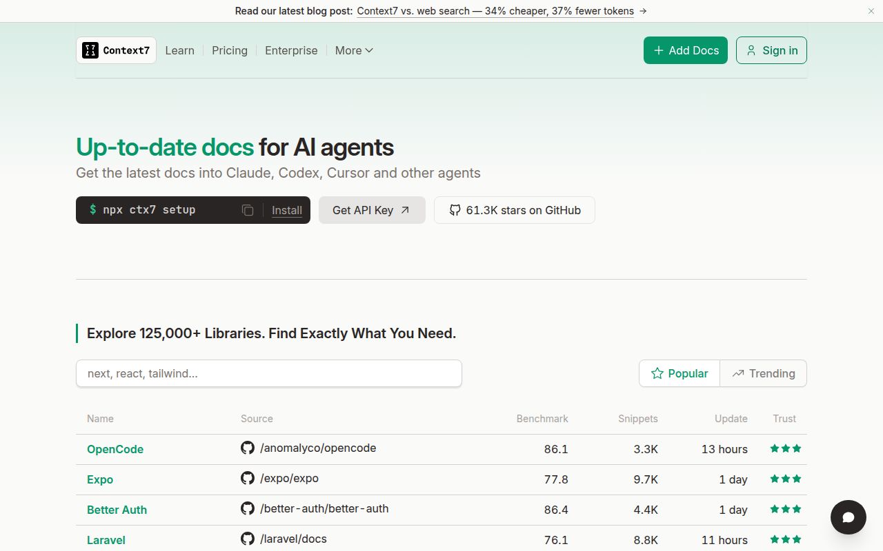This screenshot has width=883, height=551.
Task: Click benchmark value 77.8
Action: click(556, 479)
